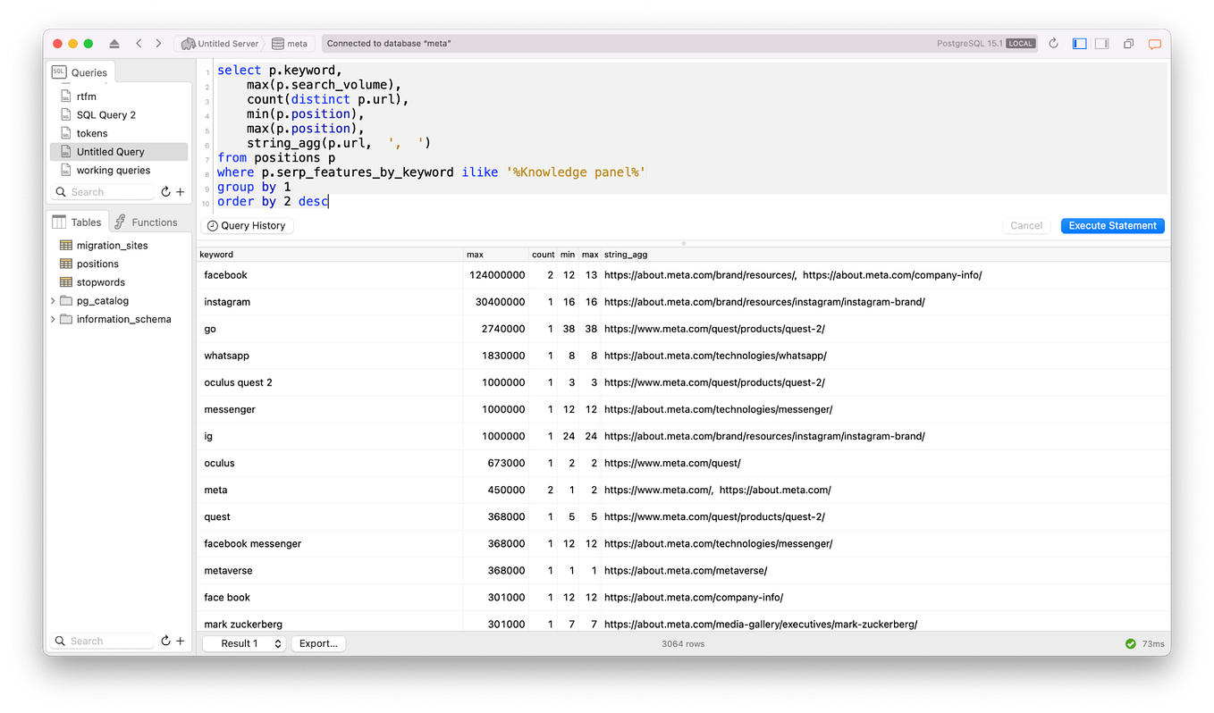
Task: Go forward with the right chevron
Action: [158, 44]
